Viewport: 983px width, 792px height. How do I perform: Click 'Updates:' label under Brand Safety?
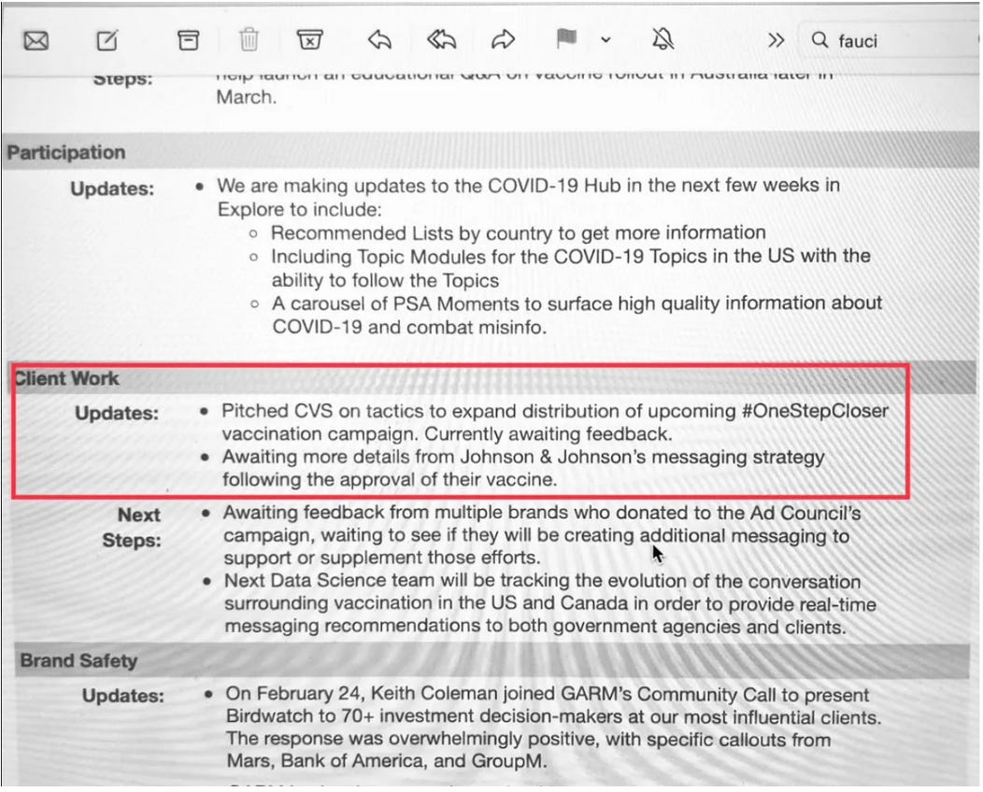[123, 696]
